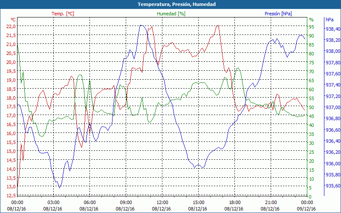Click the green '90' humidity axis value

[x=312, y=36]
